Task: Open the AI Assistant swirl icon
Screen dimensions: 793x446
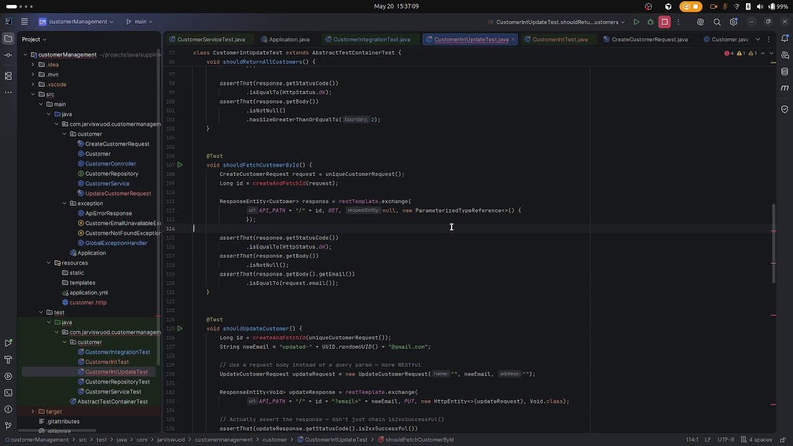Action: (x=701, y=22)
